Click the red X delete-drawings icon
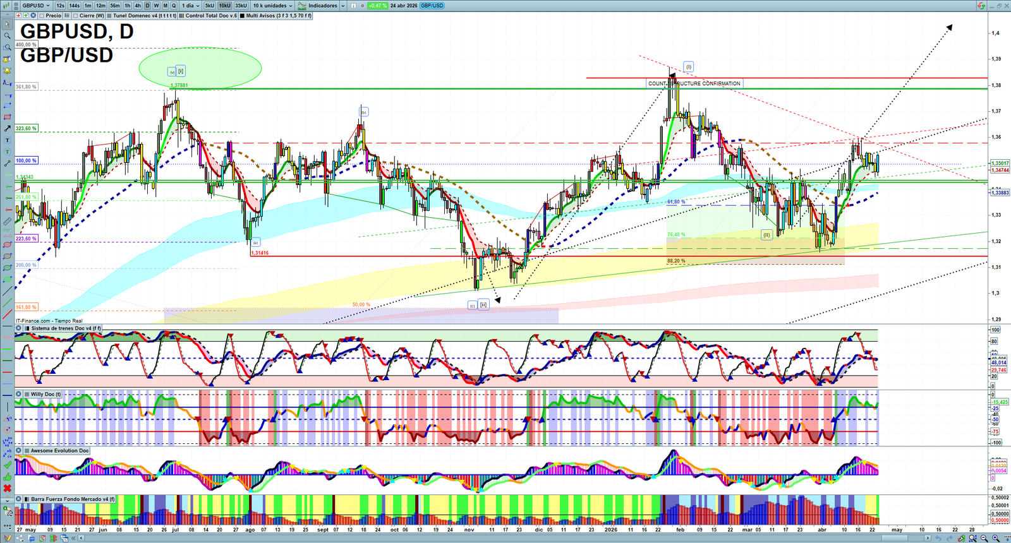The height and width of the screenshot is (543, 1011). tap(7, 488)
